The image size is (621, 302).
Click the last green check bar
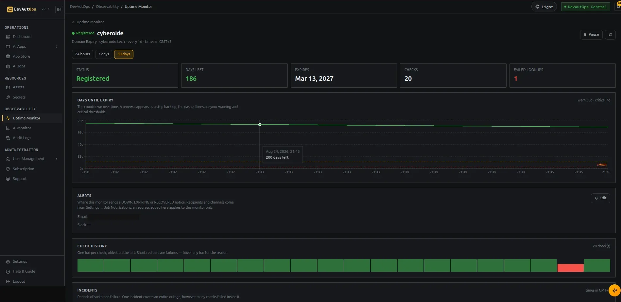[597, 265]
